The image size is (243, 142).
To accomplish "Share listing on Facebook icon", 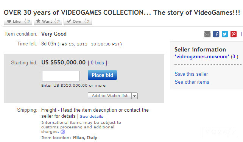I will [216, 34].
